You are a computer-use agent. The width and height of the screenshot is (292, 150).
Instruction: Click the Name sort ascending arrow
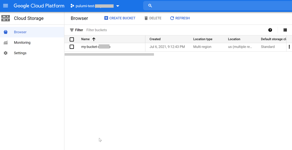click(94, 39)
